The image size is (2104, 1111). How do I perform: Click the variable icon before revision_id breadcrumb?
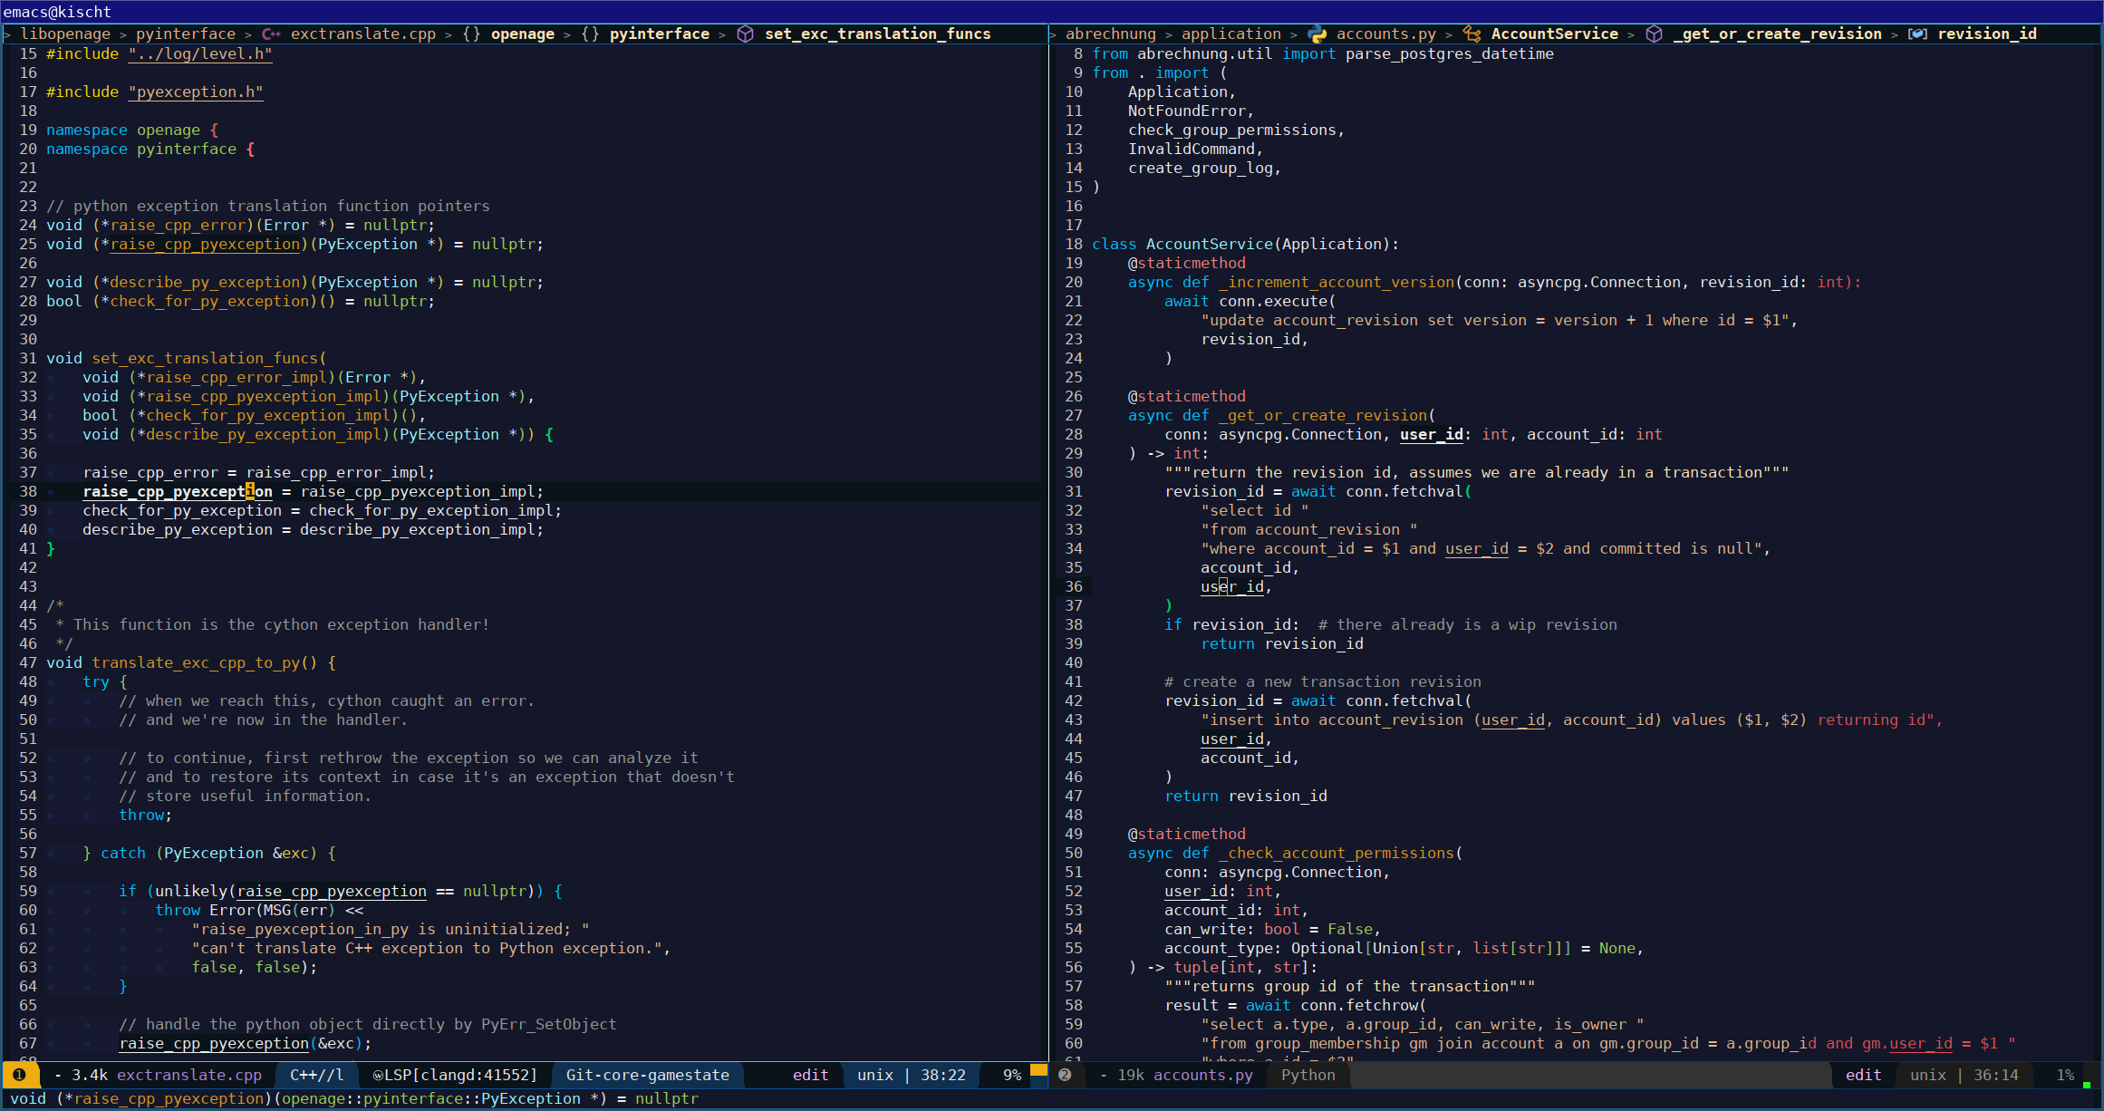click(x=1917, y=34)
